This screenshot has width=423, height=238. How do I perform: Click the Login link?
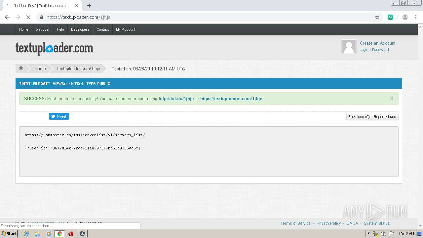click(364, 50)
